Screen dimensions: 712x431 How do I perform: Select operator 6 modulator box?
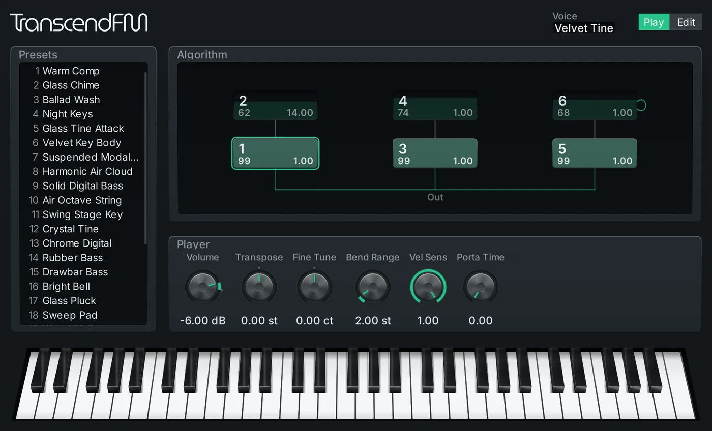595,105
